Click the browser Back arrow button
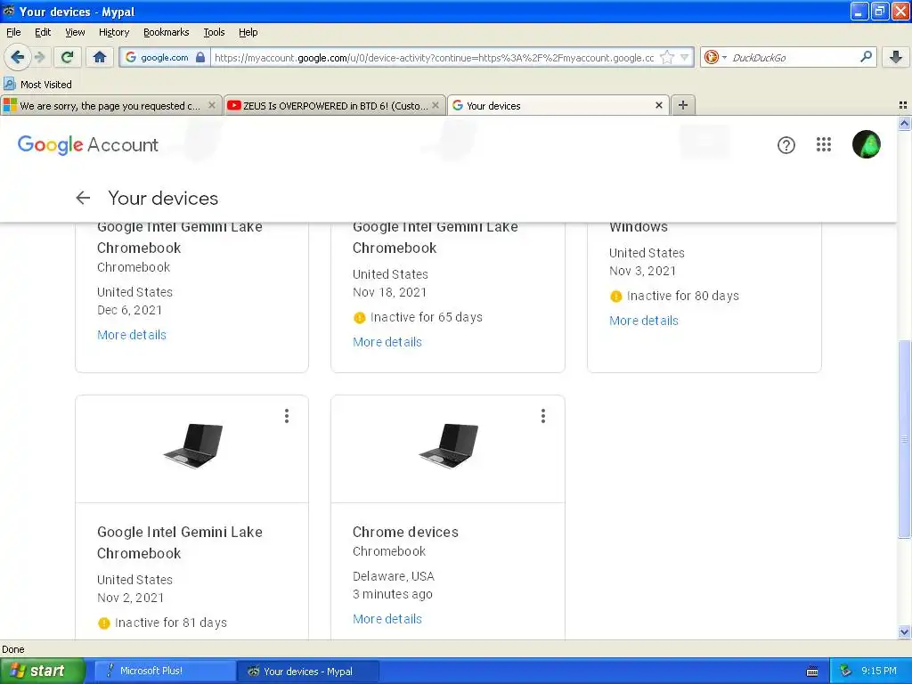 [x=17, y=57]
